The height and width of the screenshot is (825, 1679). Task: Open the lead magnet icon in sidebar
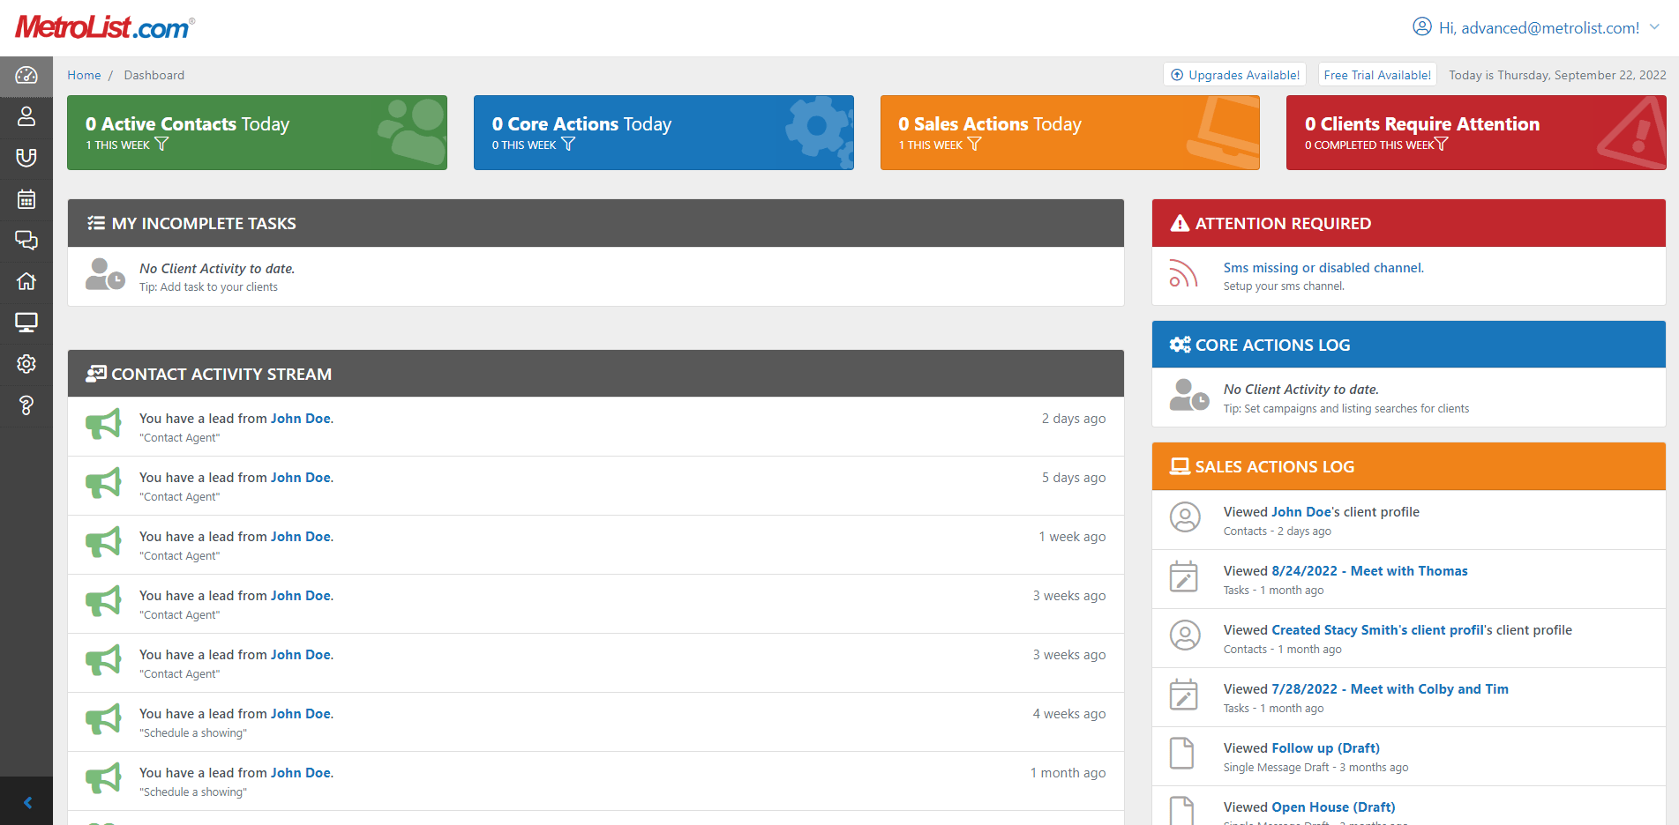[26, 158]
